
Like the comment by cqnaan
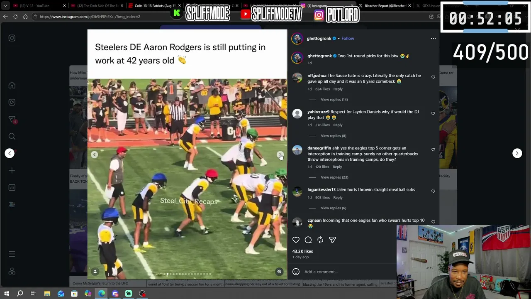click(433, 222)
